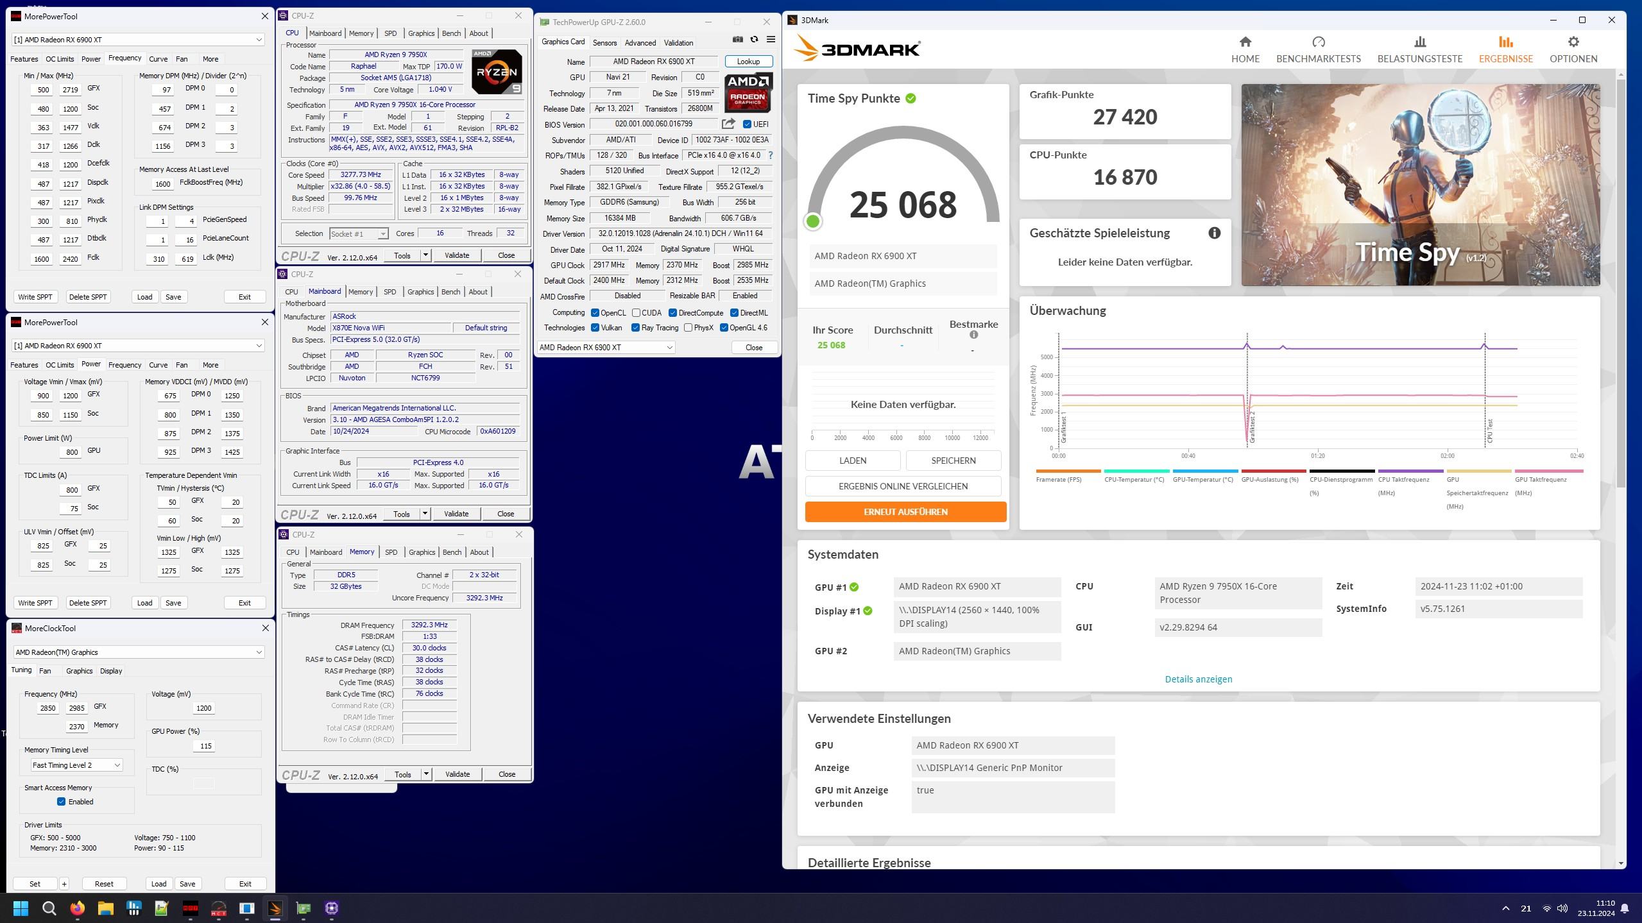Image resolution: width=1642 pixels, height=923 pixels.
Task: Open the BENCHMARKTESTS section in 3DMark
Action: click(1318, 49)
